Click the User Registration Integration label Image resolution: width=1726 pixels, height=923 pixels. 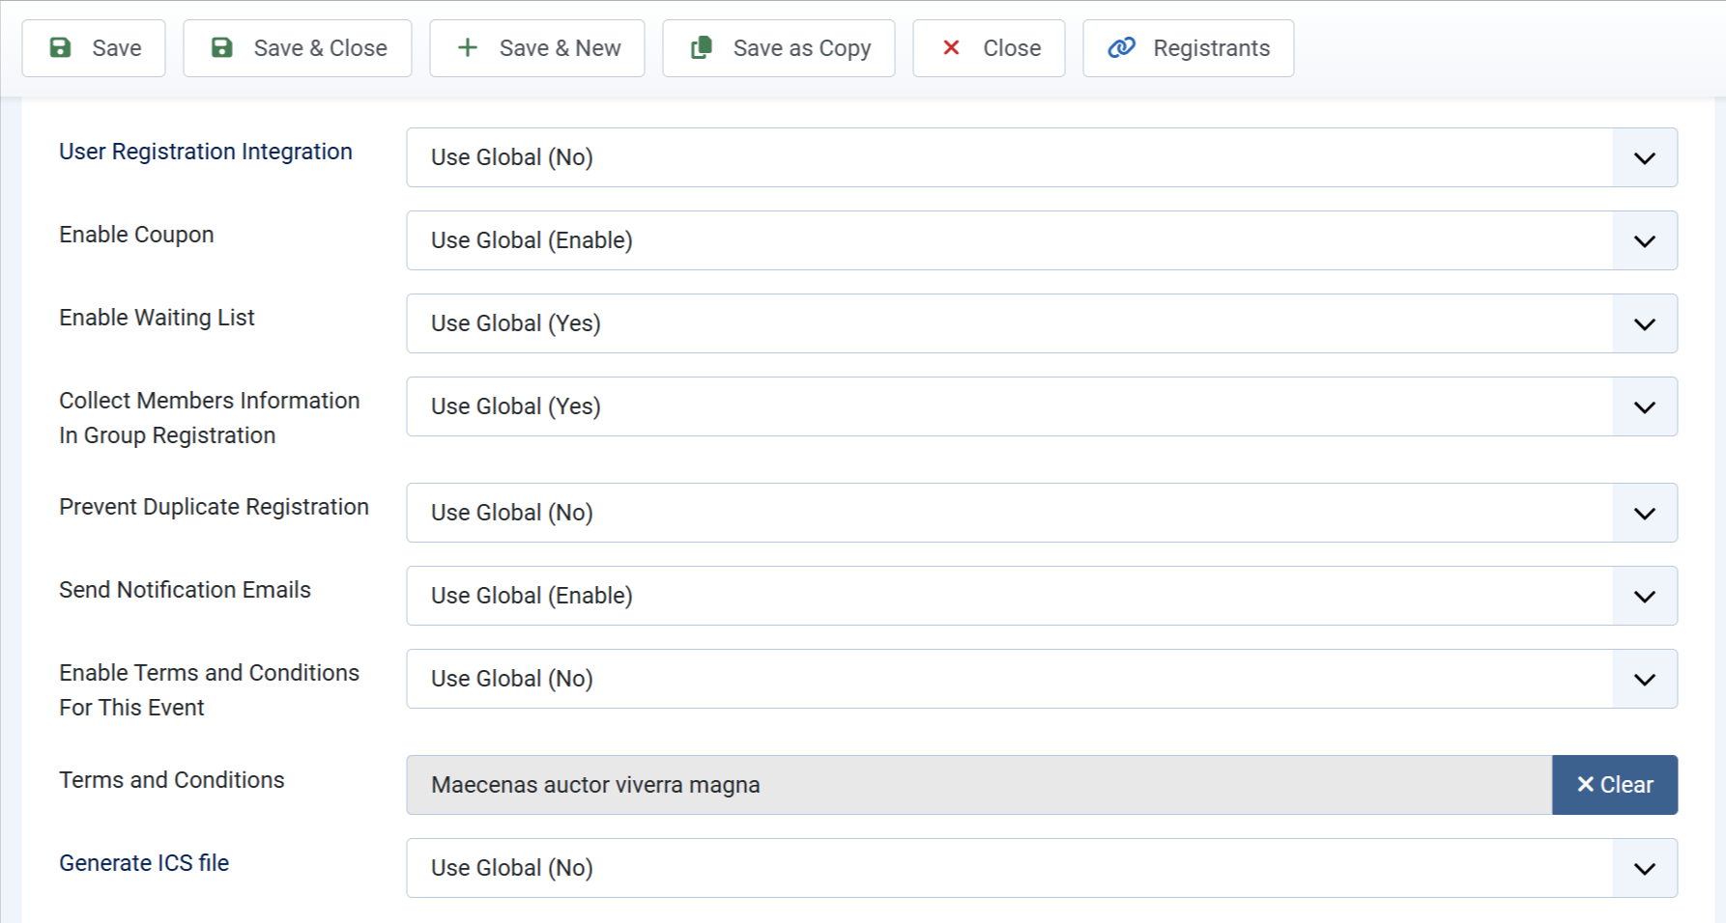coord(206,152)
